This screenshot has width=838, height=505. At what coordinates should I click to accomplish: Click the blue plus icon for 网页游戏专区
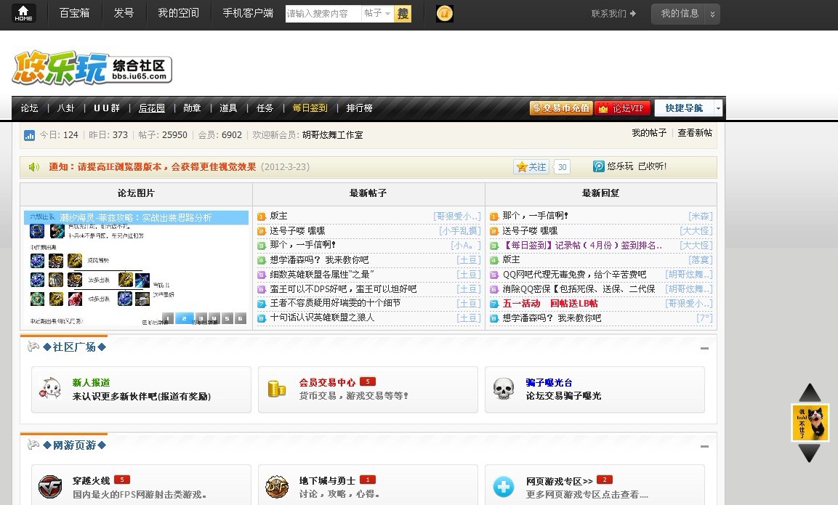504,486
